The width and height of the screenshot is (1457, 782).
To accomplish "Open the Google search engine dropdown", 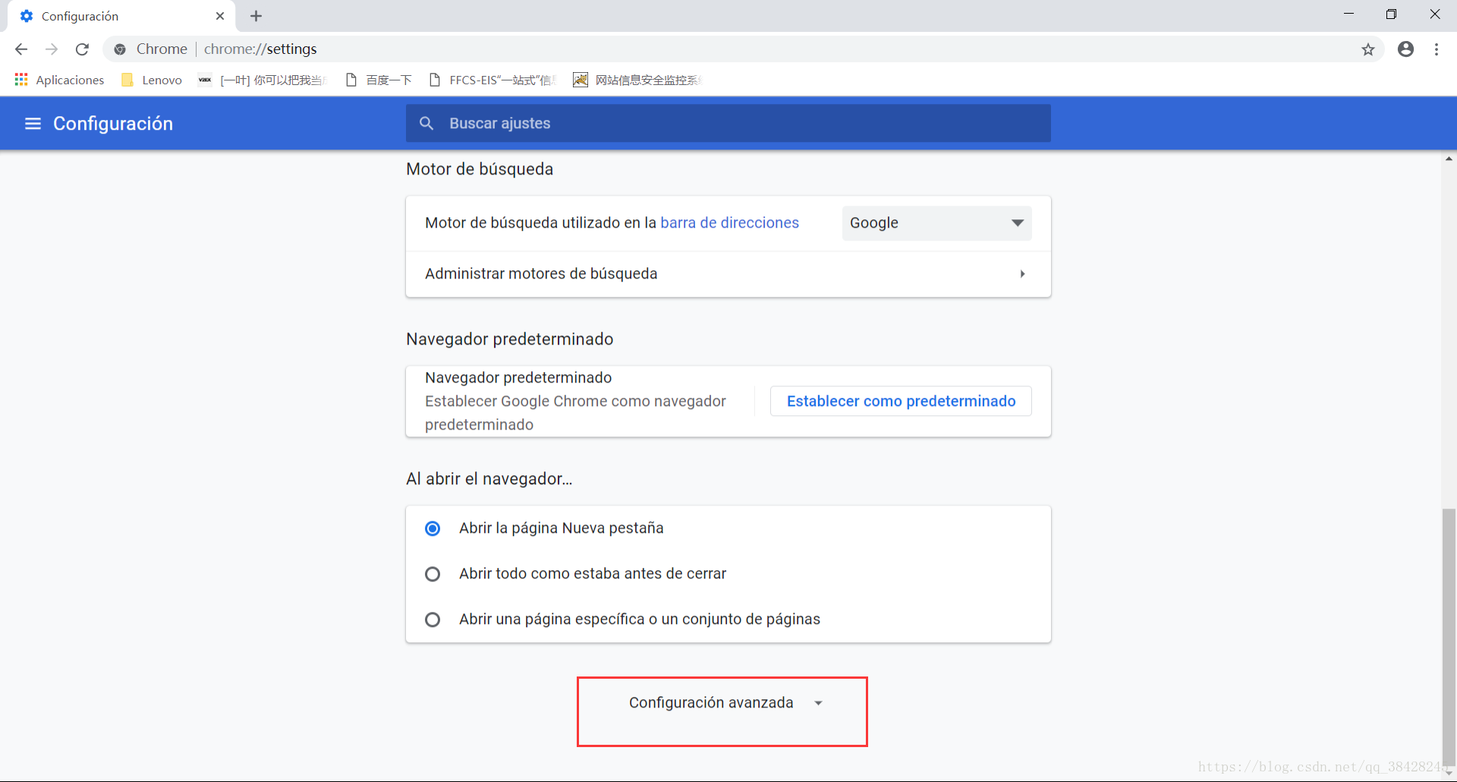I will 936,223.
